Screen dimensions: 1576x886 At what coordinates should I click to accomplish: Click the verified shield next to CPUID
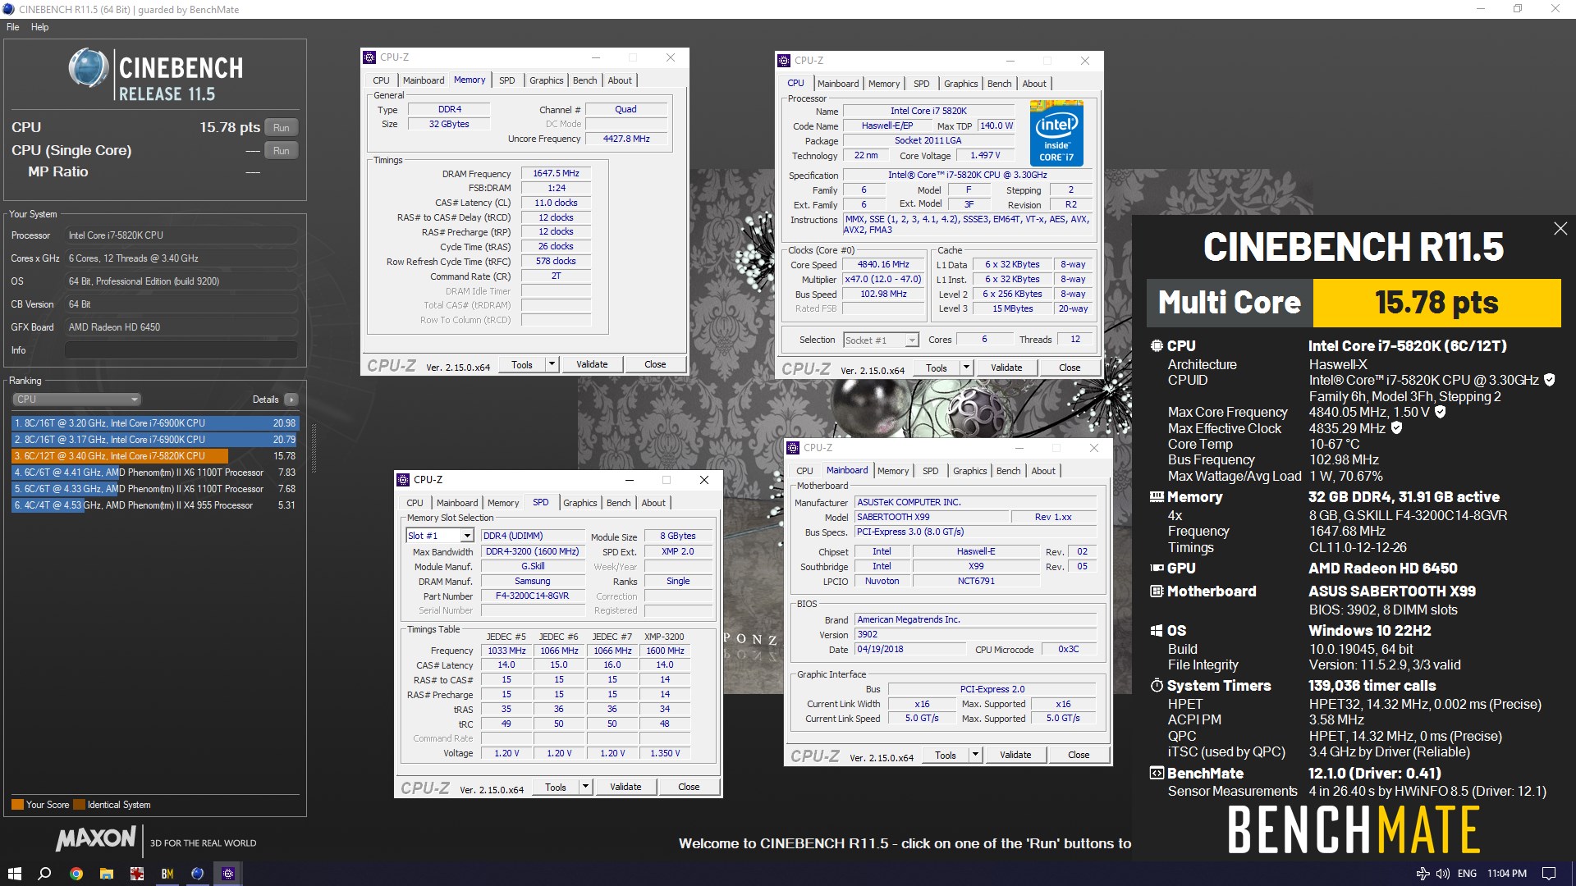1550,380
